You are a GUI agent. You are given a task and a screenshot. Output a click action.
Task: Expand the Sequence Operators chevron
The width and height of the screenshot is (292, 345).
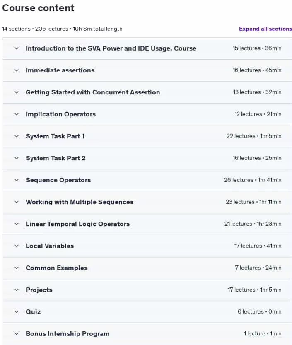[17, 180]
